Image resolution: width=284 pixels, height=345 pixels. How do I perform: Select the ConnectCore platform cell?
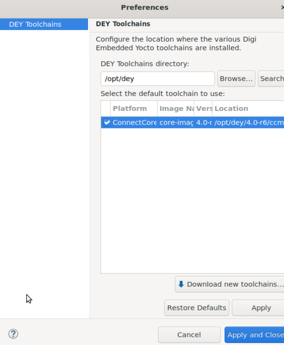coord(135,122)
